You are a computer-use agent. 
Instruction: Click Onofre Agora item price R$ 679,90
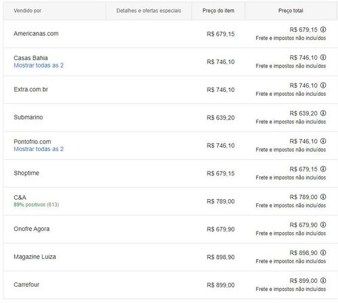[220, 229]
